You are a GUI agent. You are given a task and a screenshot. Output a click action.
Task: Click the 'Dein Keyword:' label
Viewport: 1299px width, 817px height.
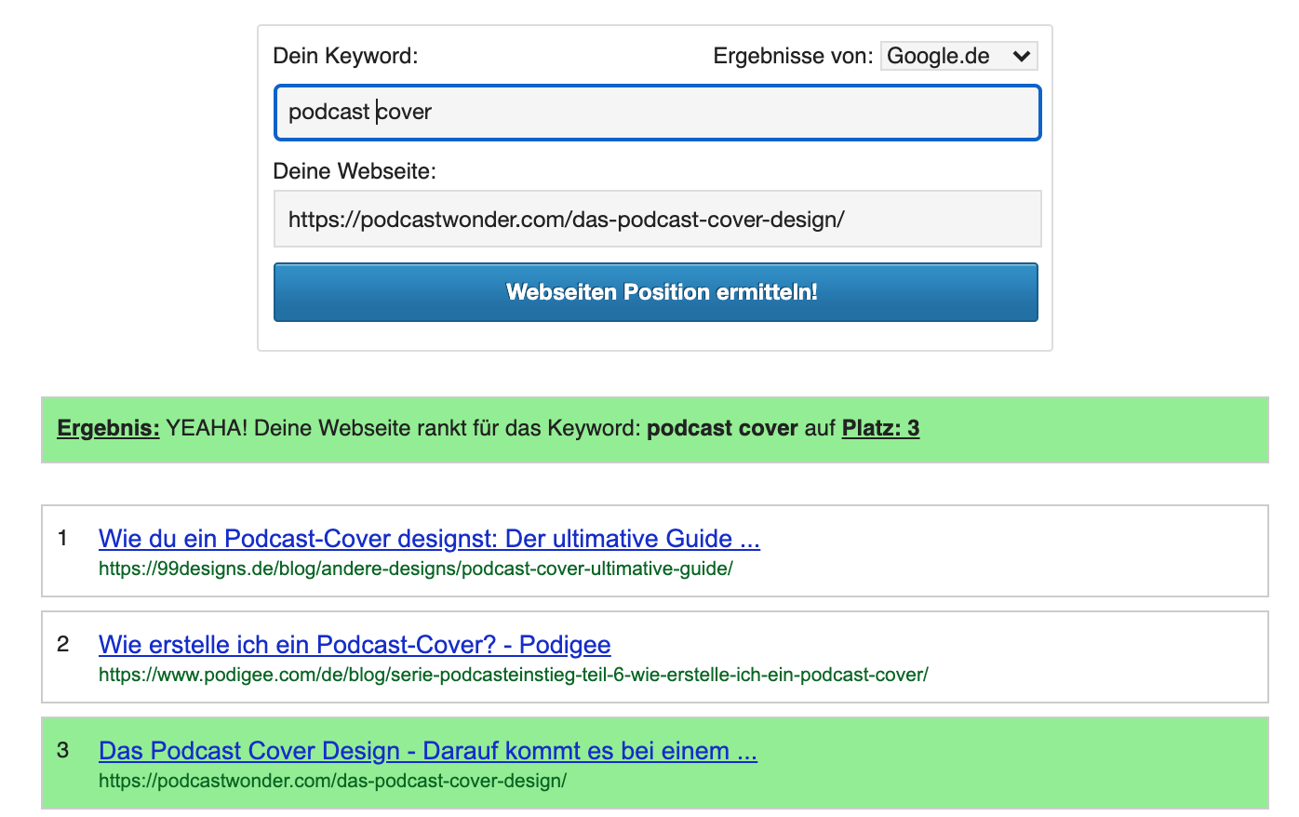point(345,56)
